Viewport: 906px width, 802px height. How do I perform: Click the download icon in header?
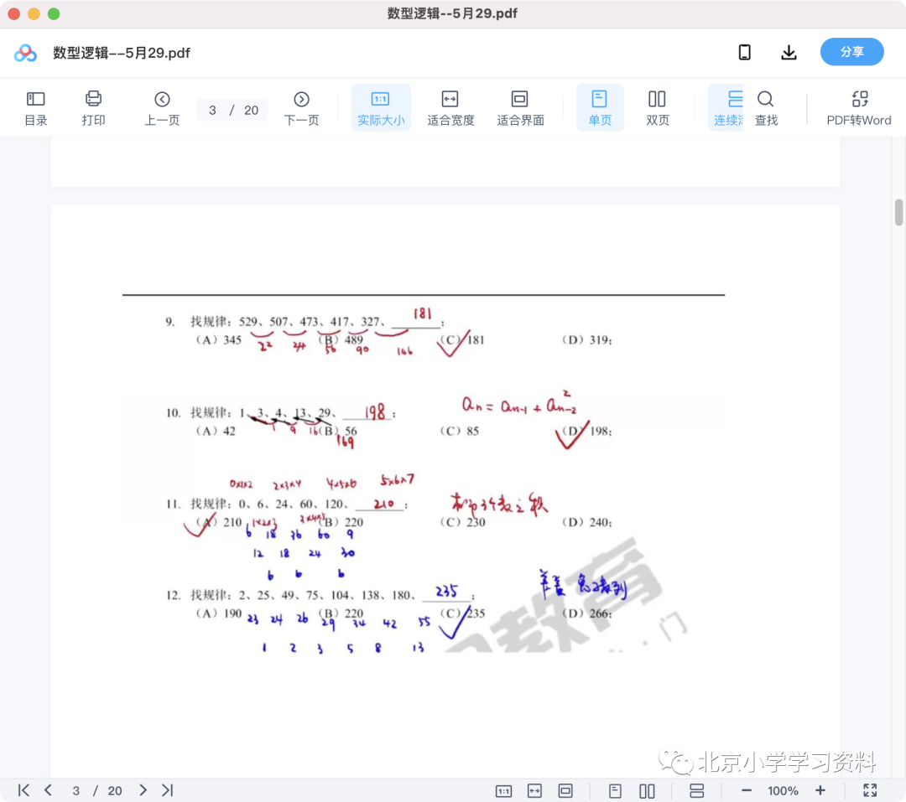789,53
